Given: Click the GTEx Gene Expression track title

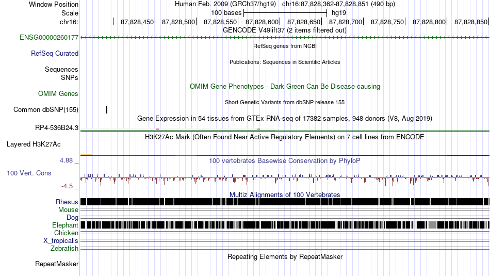Looking at the screenshot, I should [285, 119].
